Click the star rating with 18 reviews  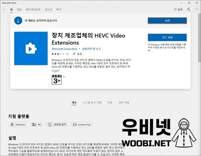pyautogui.click(x=60, y=54)
